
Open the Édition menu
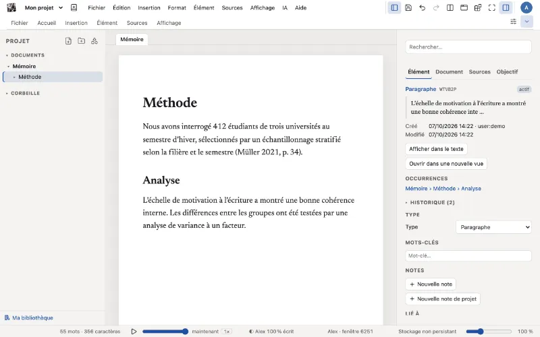point(122,7)
